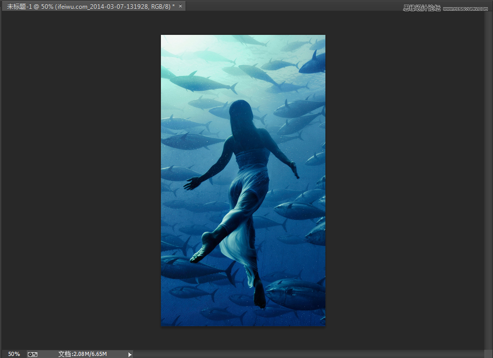Click the vertical scrollbar on the right edge
The width and height of the screenshot is (493, 358).
tap(488, 180)
